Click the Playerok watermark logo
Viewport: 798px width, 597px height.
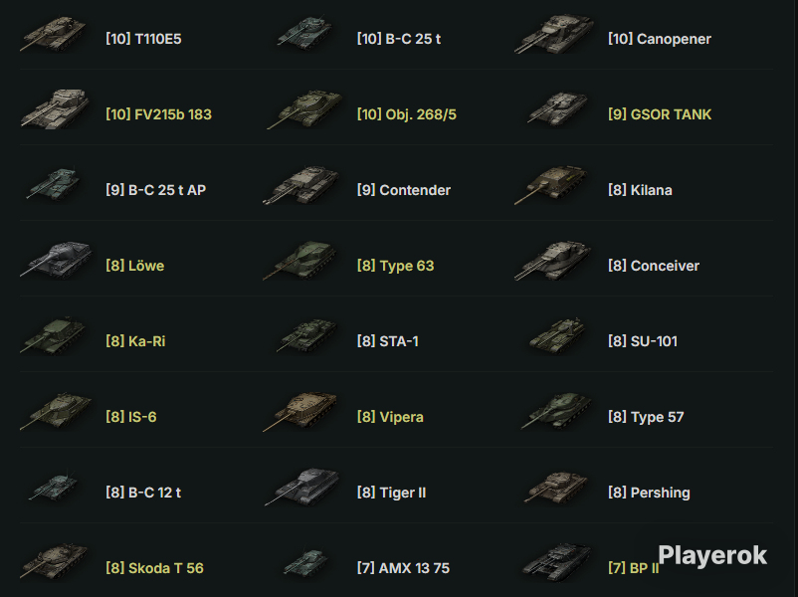tap(712, 555)
